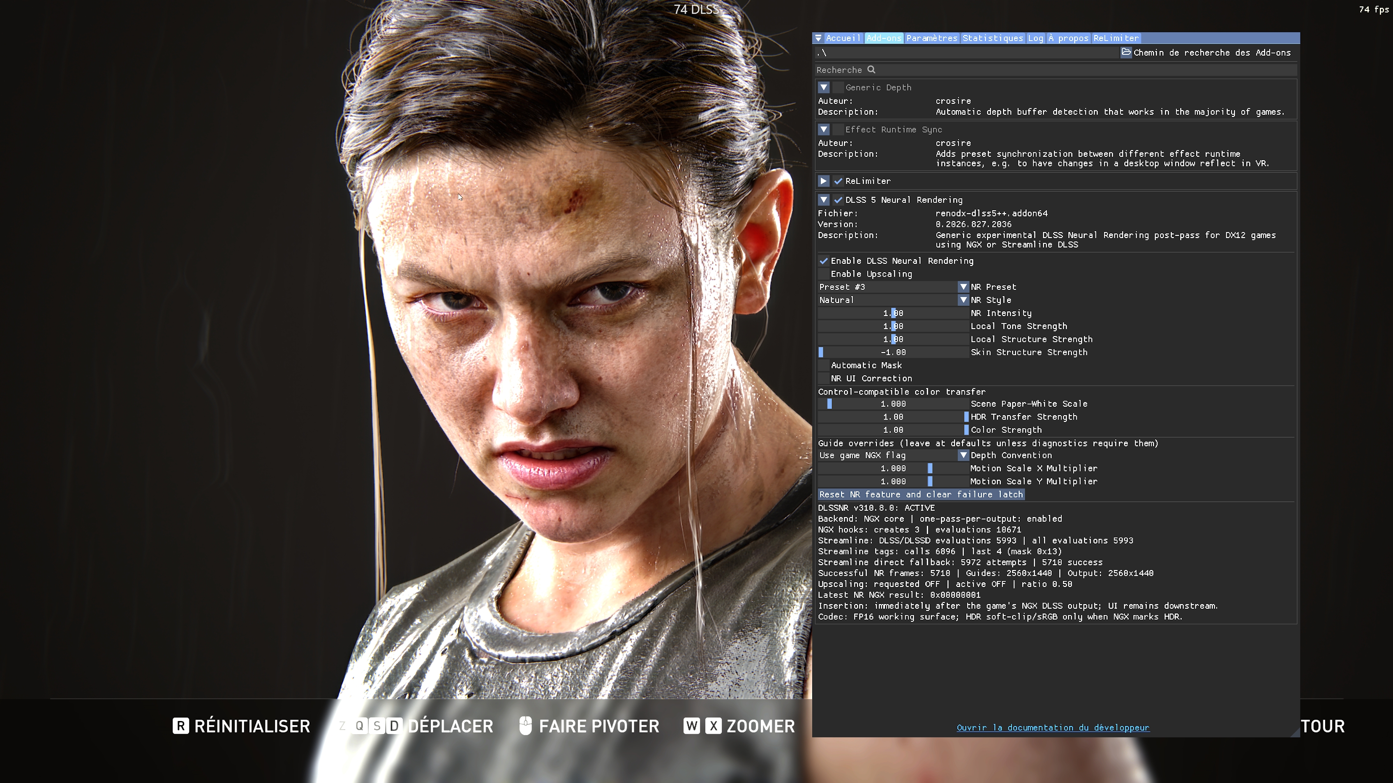Viewport: 1393px width, 783px height.
Task: Click the ZOOMER prompt label
Action: [761, 726]
